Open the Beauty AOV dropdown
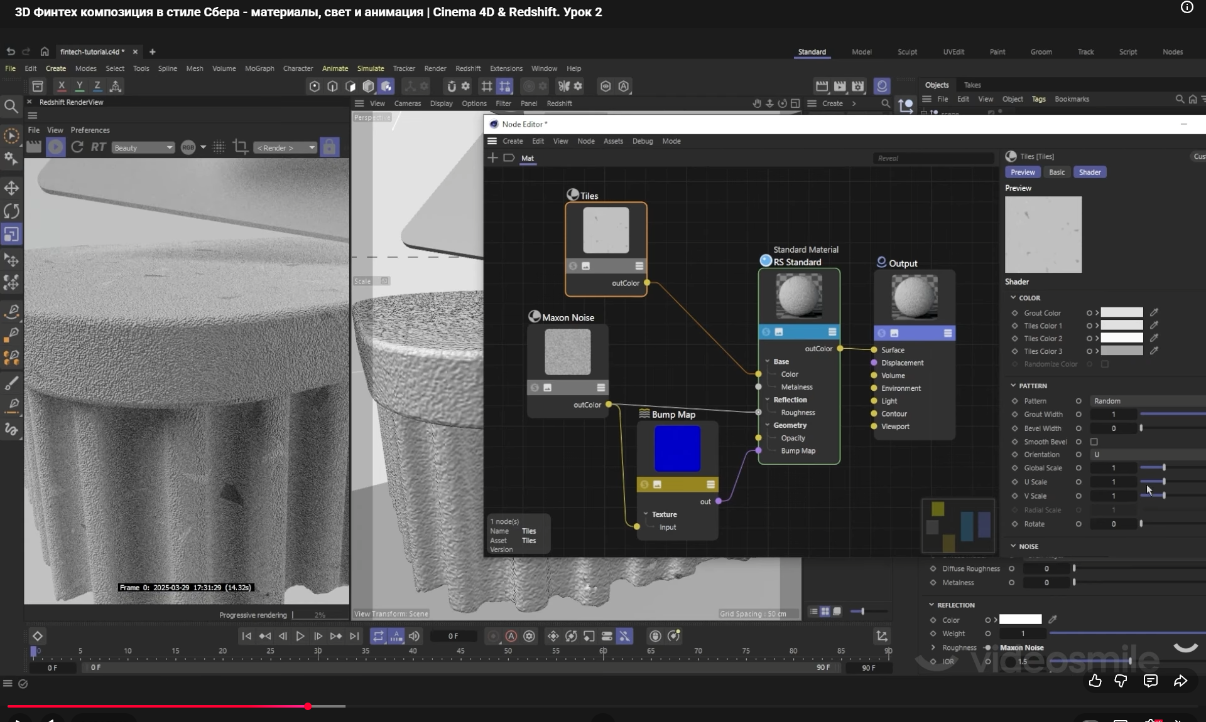1206x722 pixels. tap(143, 147)
